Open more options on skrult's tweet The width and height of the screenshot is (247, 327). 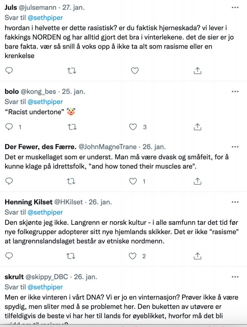pyautogui.click(x=235, y=277)
